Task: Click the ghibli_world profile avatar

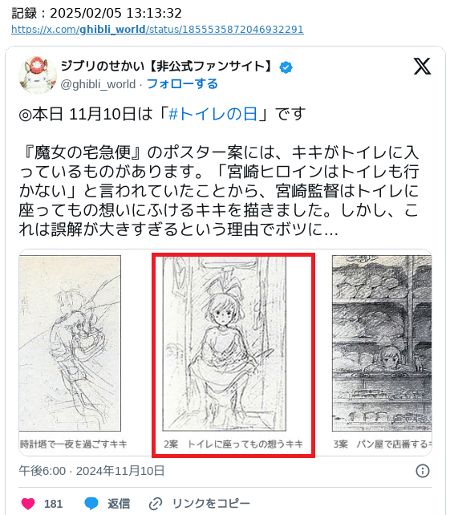Action: (37, 75)
